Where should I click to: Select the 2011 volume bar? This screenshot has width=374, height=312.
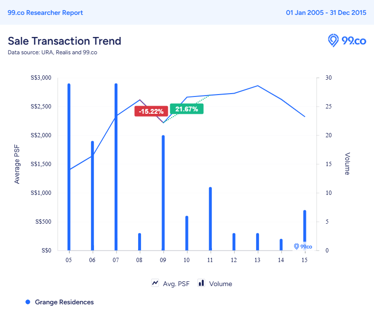[210, 219]
